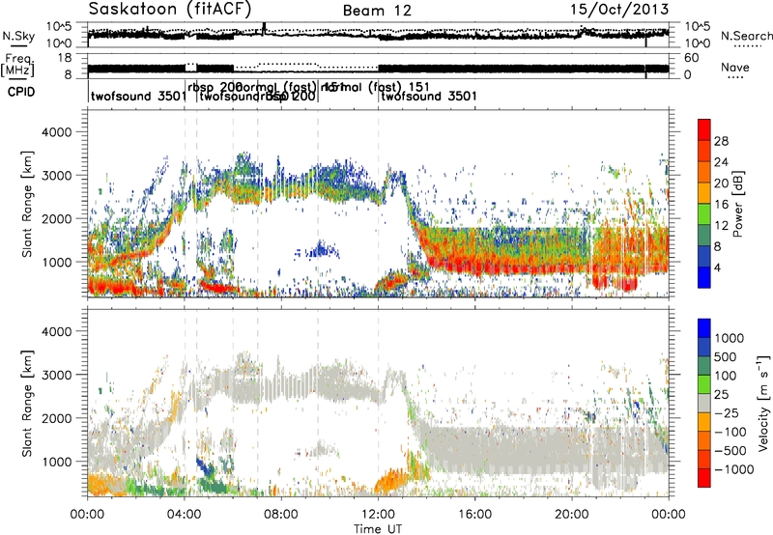Click the 'Saskatoon (fitACF)' plot title

[171, 9]
